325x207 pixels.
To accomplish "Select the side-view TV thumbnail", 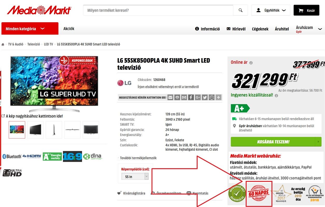I will (x=54, y=130).
